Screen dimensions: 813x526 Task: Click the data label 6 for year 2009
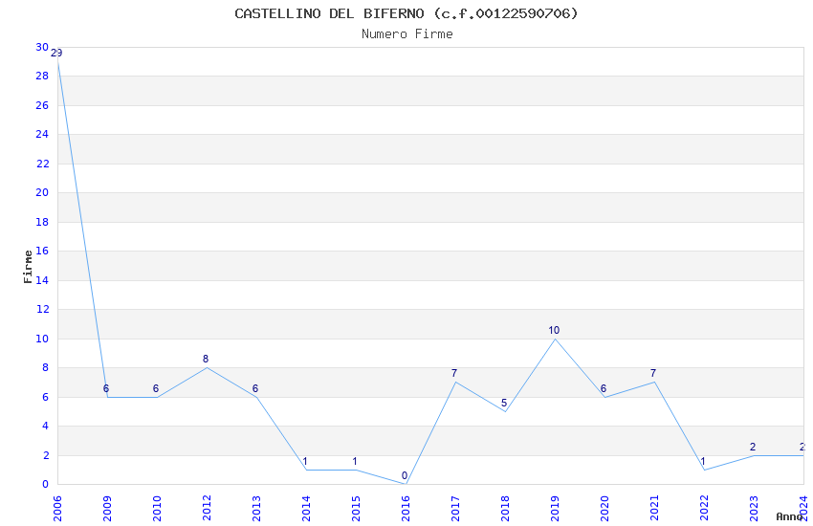coord(106,388)
